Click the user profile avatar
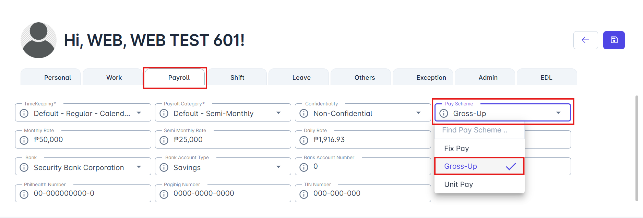Viewport: 643px width, 218px height. [38, 40]
